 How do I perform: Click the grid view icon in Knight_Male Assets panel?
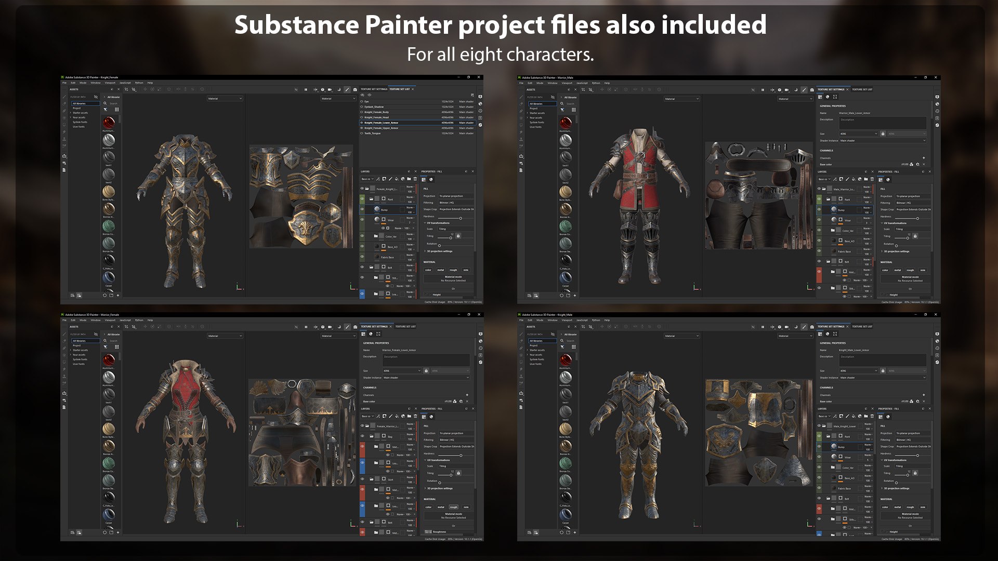tap(574, 346)
